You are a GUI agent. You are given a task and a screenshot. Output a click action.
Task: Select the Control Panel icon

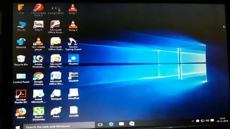point(21,78)
